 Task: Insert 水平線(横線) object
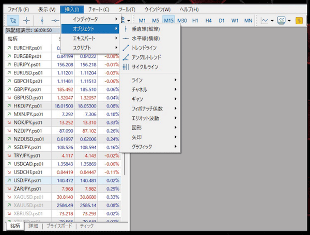click(x=150, y=39)
